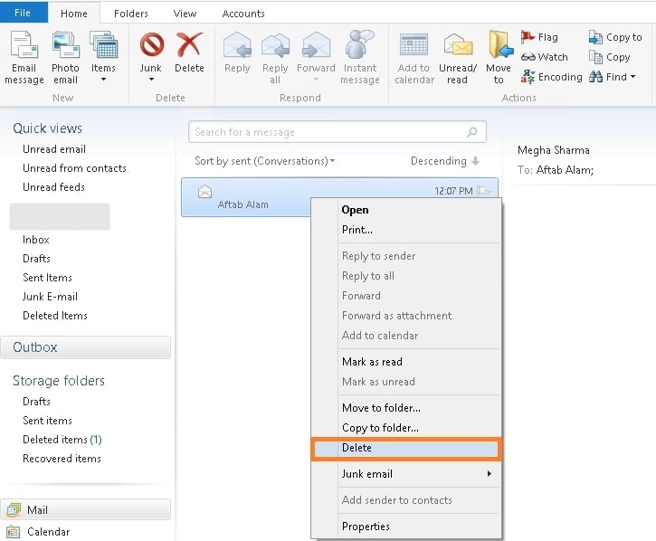
Task: Click the Copy ribbon button
Action: tap(609, 57)
